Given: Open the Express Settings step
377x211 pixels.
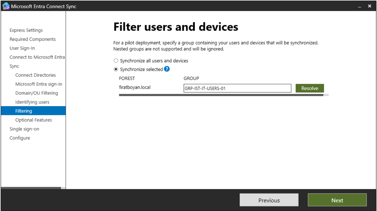Looking at the screenshot, I should pyautogui.click(x=26, y=30).
